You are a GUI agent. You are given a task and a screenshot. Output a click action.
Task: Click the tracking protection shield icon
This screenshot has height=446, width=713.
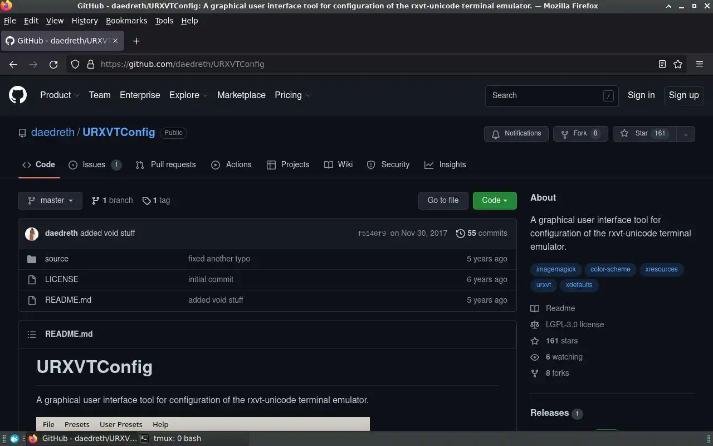(75, 64)
